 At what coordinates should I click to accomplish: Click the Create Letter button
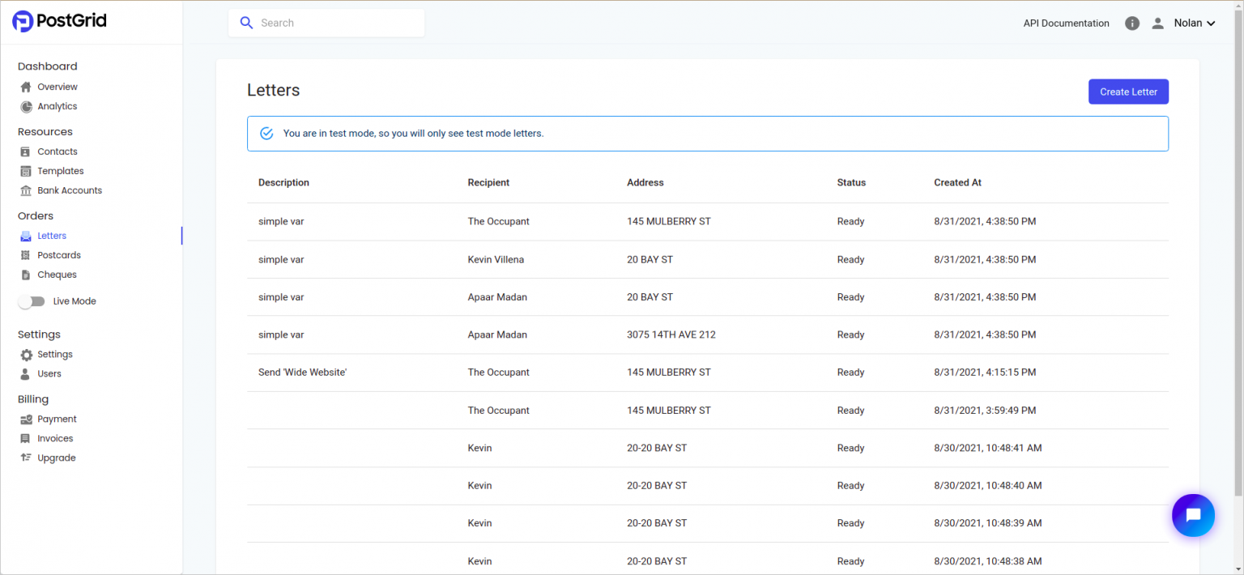[x=1128, y=92]
